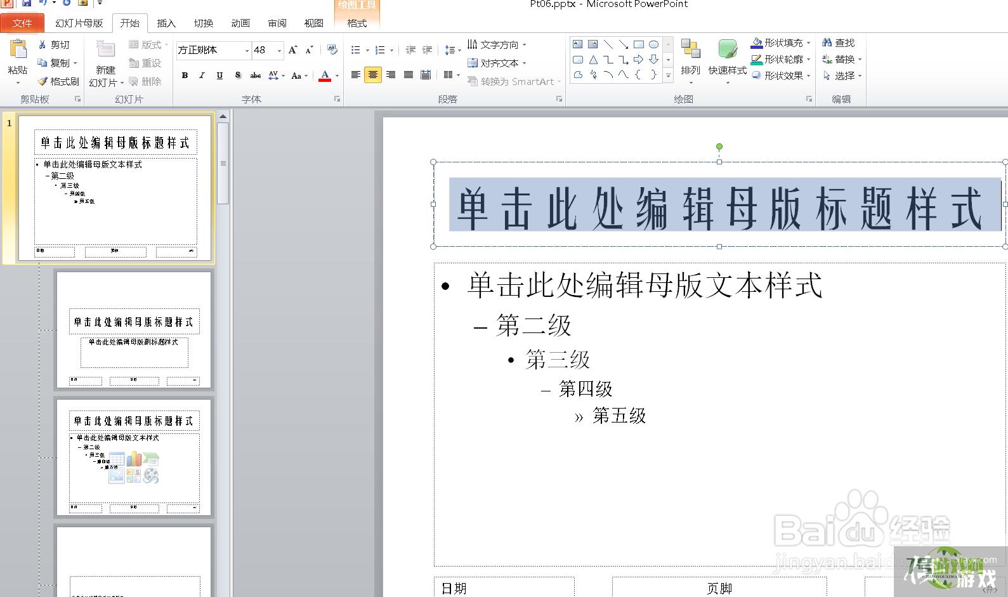Toggle underline formatting
This screenshot has width=1008, height=597.
click(219, 75)
